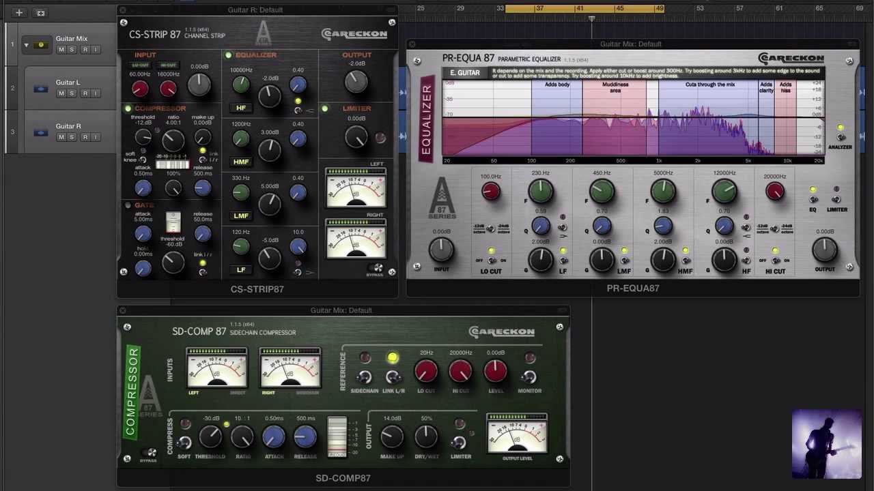Click the LO CUT button in CS-STRIP input
874x491 pixels.
140,65
